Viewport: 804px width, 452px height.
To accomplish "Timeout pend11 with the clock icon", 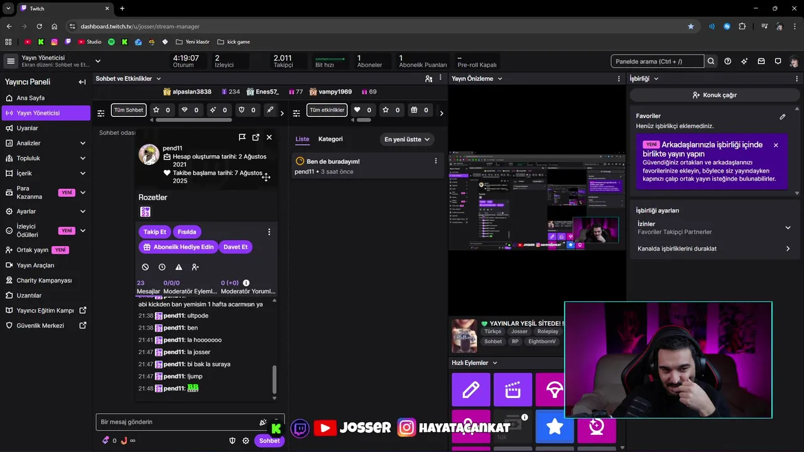I will (x=162, y=267).
